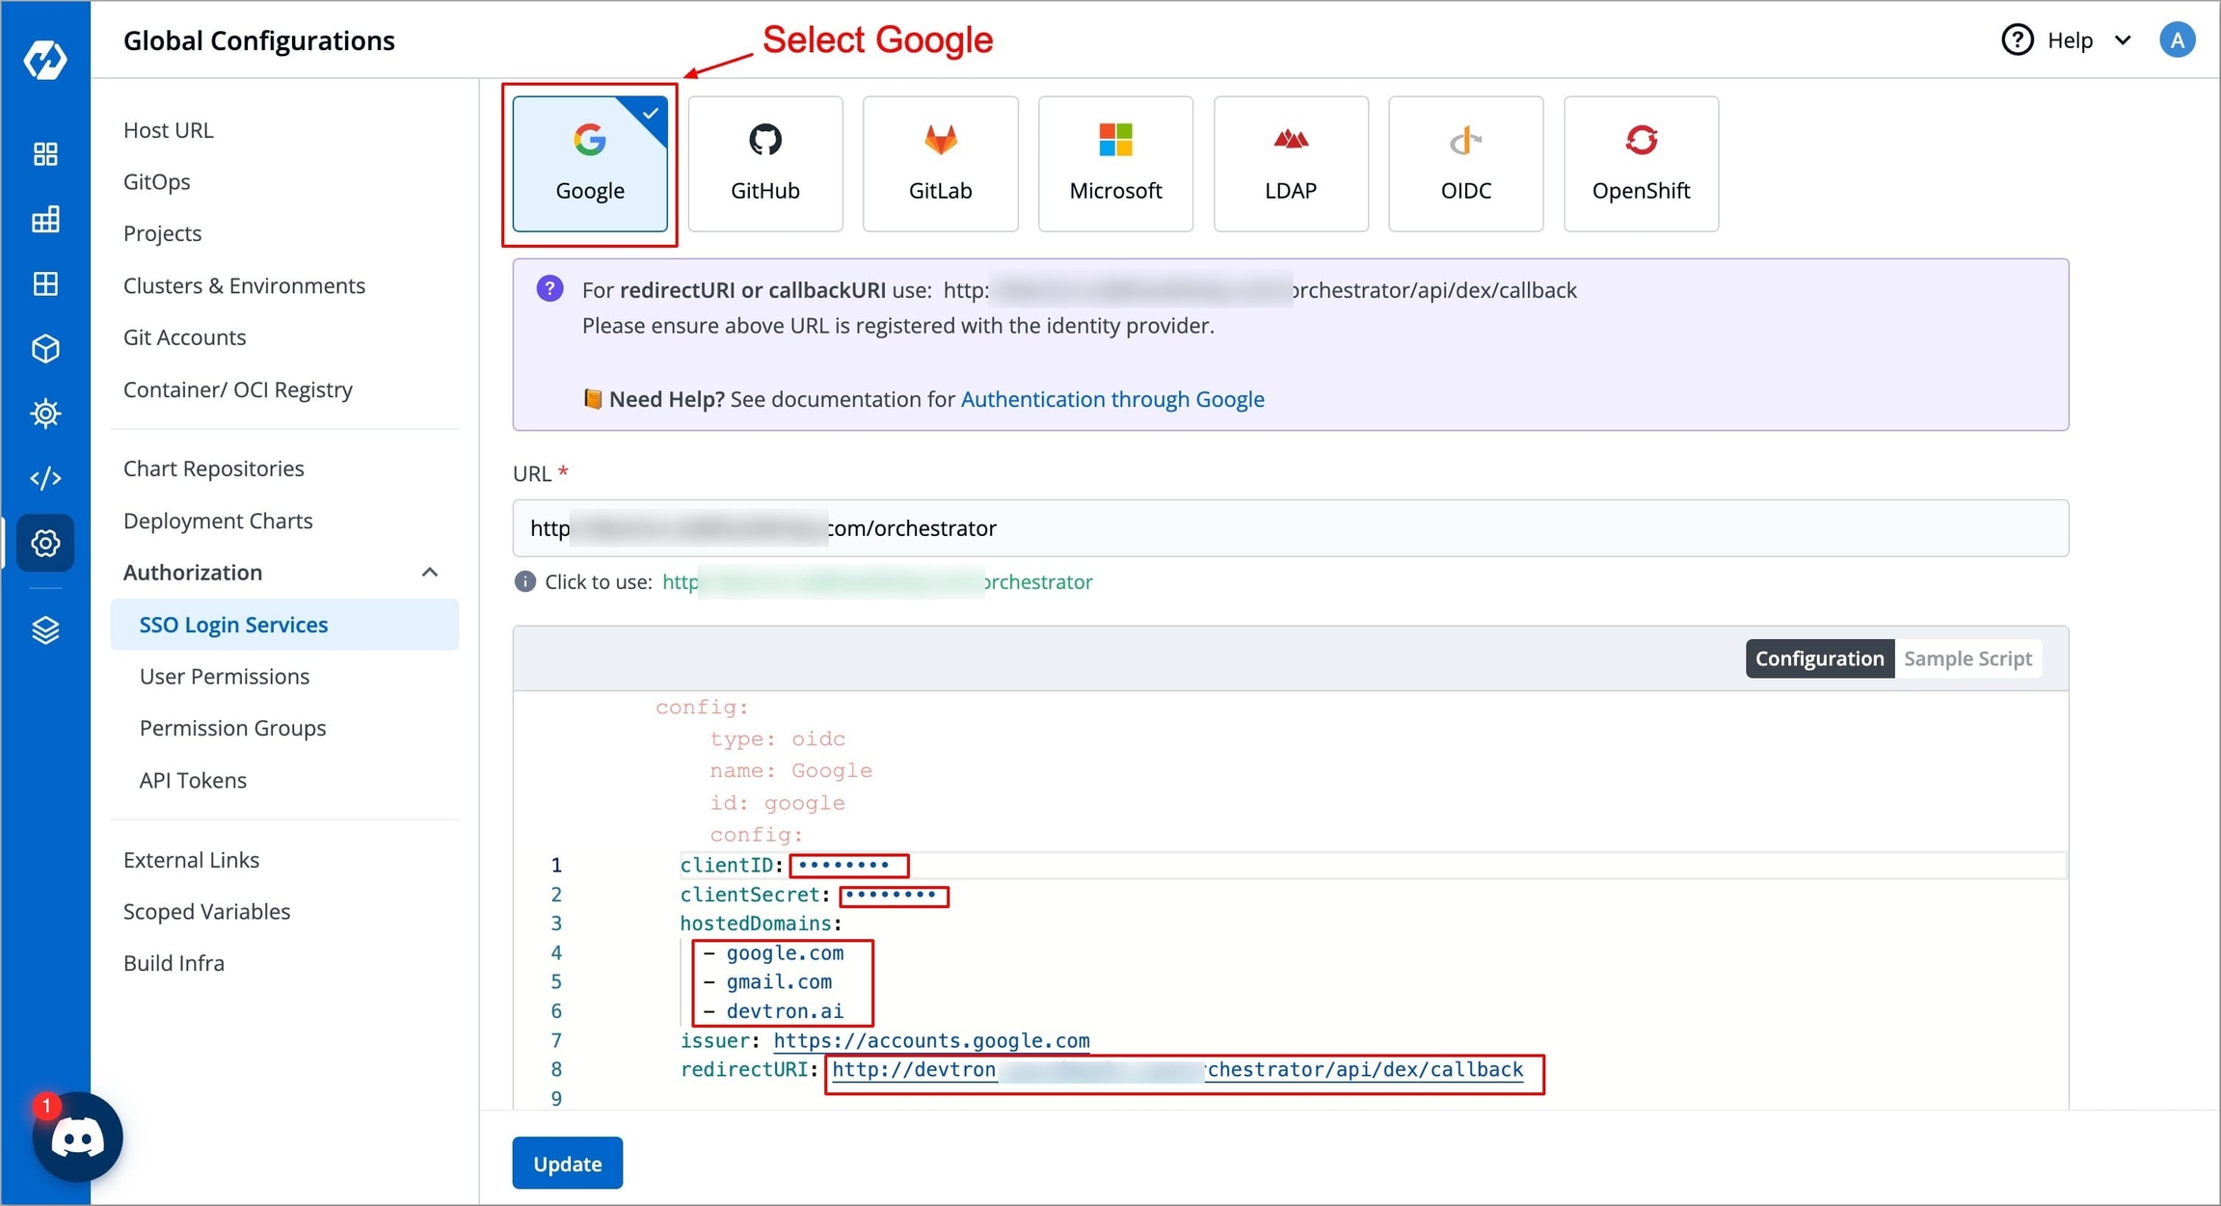2221x1206 pixels.
Task: Open Authentication through Google documentation link
Action: click(x=1112, y=399)
